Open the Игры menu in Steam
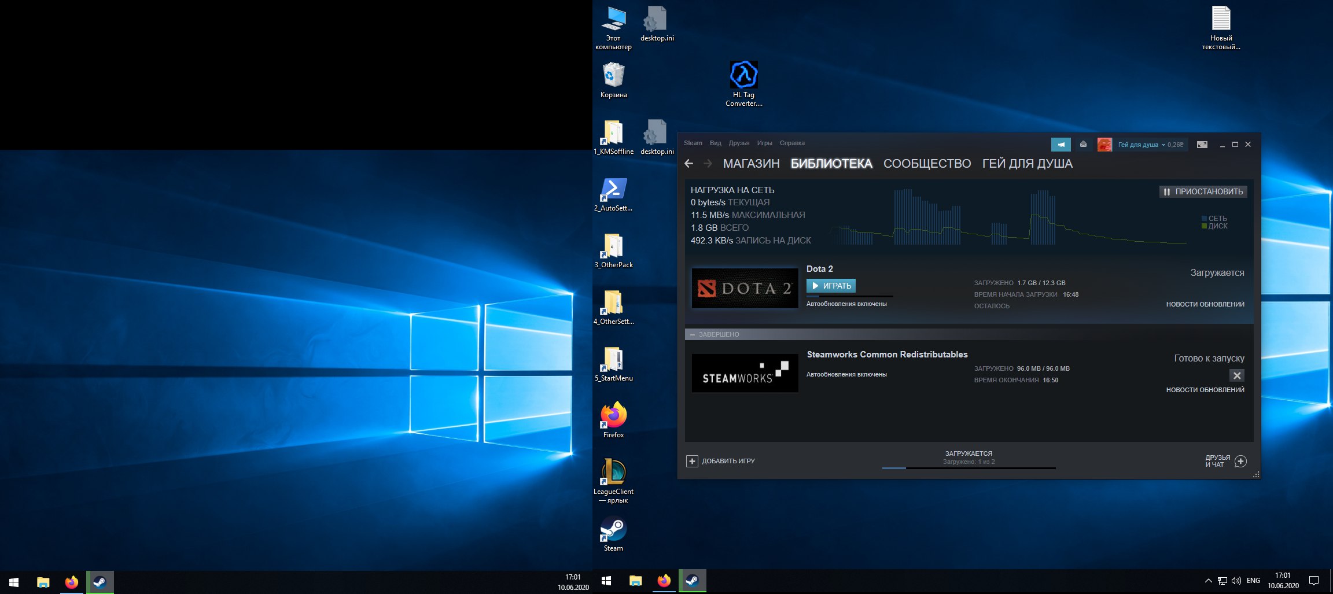This screenshot has height=594, width=1333. coord(764,143)
